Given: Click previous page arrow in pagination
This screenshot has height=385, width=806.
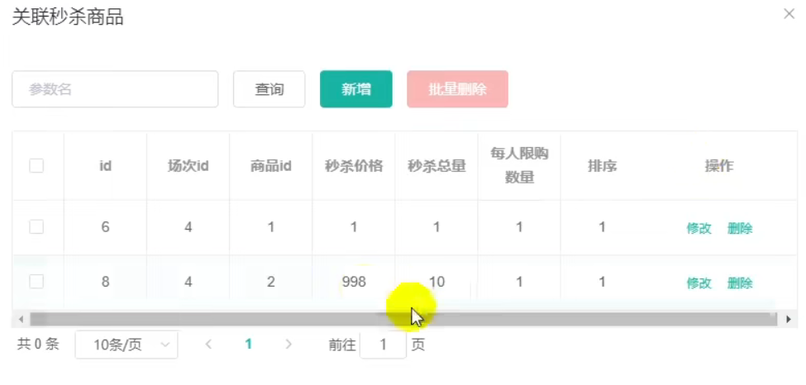Looking at the screenshot, I should pyautogui.click(x=208, y=345).
